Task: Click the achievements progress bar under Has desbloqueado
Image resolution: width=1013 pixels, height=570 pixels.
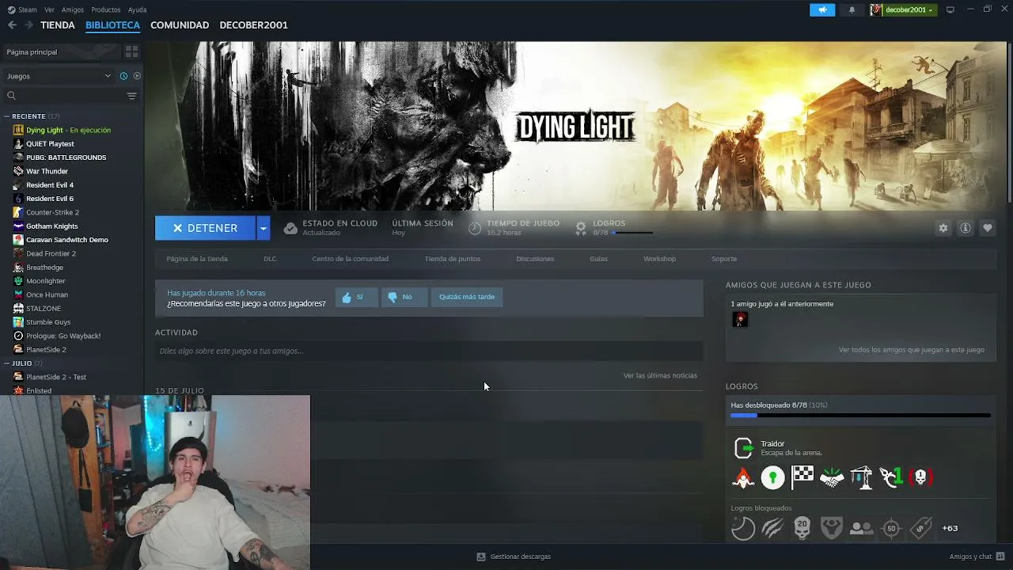Action: (x=860, y=415)
